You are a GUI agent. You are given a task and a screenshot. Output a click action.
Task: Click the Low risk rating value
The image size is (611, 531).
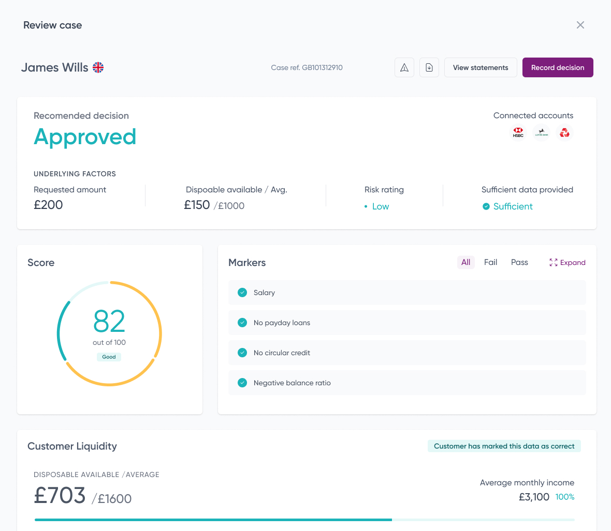coord(380,206)
